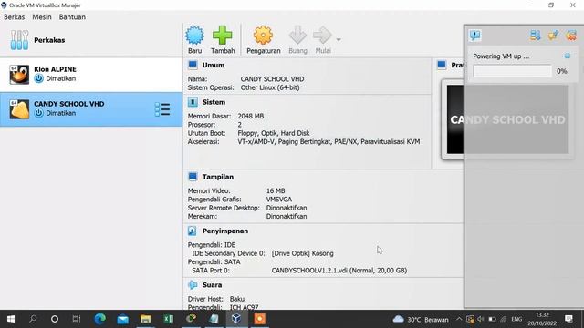Click the CANDYSCHOOLV1.2.1.vdi SATA Port 0 value

click(x=339, y=271)
